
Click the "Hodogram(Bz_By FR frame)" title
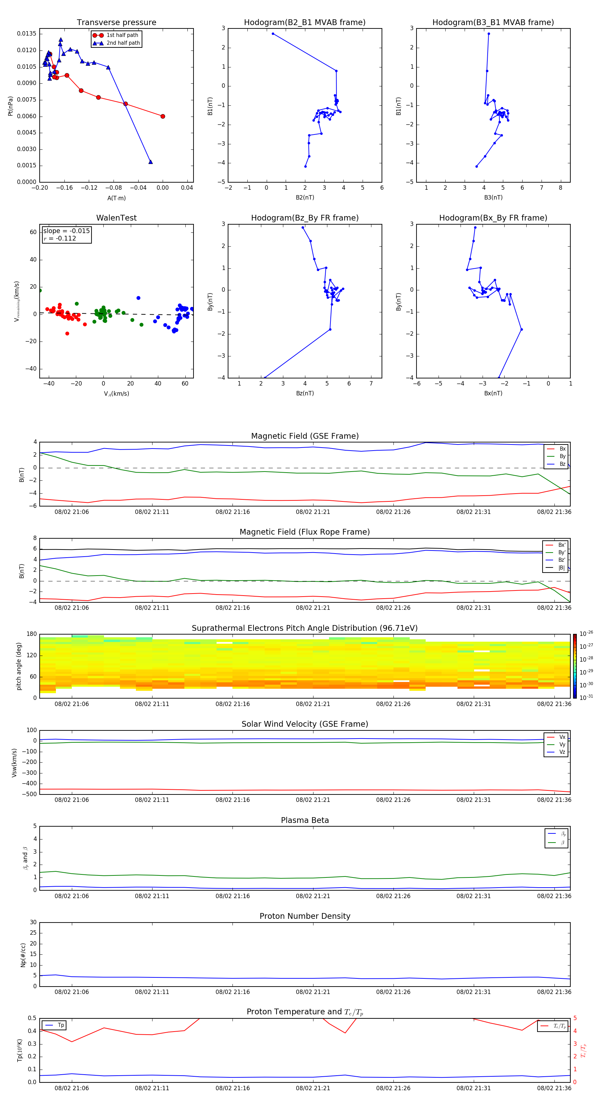point(305,218)
